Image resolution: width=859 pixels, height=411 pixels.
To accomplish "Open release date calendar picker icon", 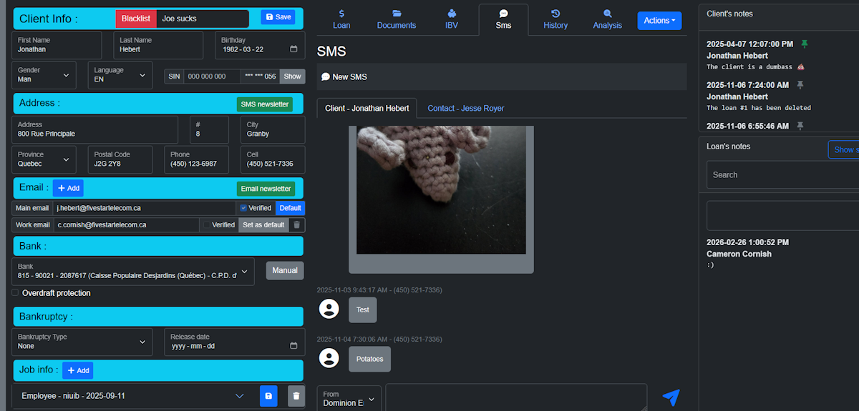I will point(293,346).
